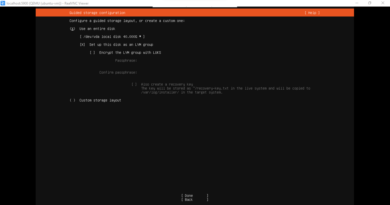Click the RealVNC Viewer icon in title bar

(x=3, y=3)
